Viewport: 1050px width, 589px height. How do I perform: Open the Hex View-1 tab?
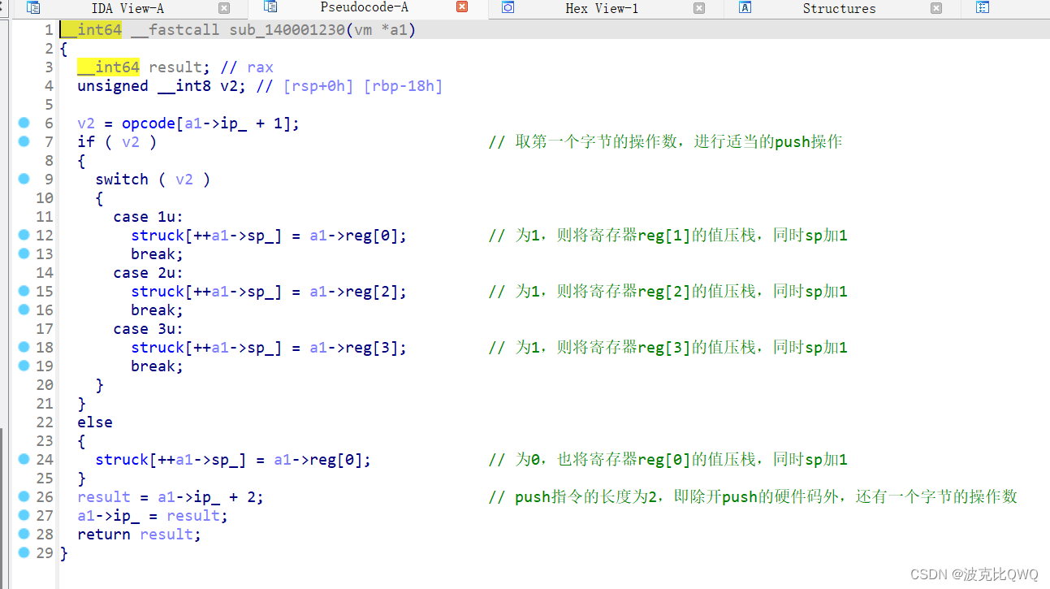point(602,8)
